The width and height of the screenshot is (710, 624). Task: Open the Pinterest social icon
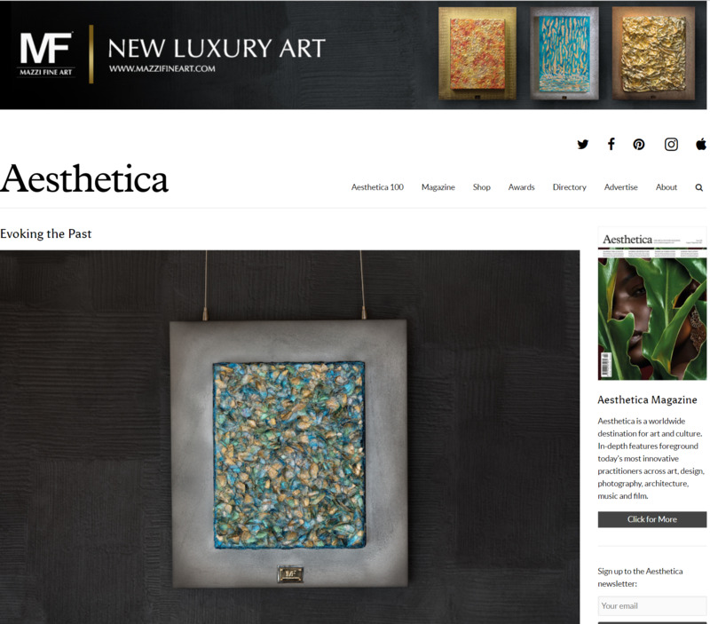pos(638,145)
